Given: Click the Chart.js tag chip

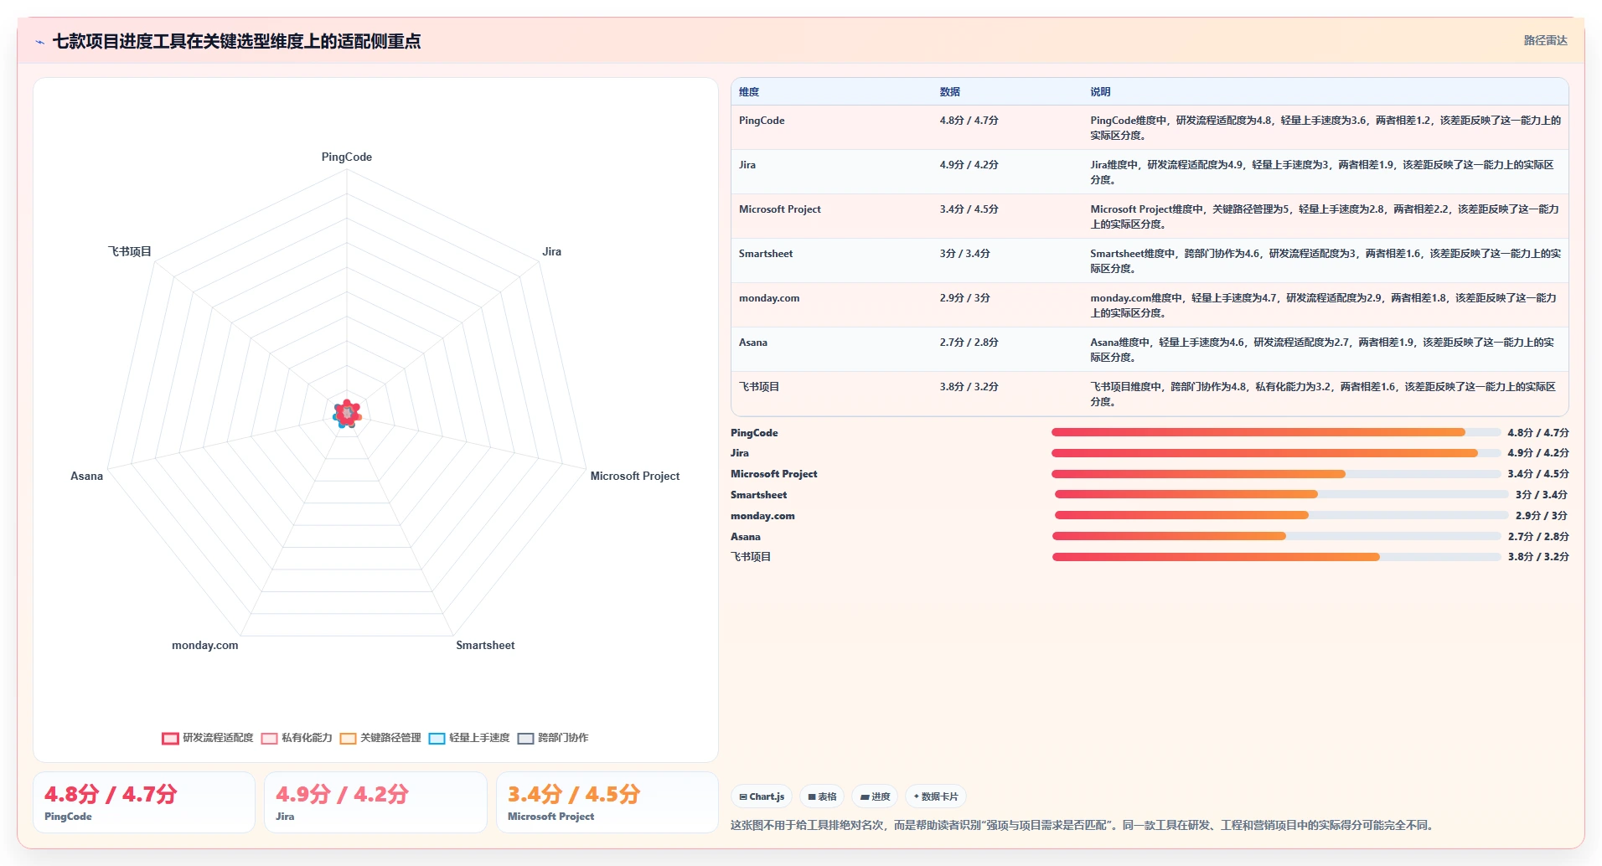Looking at the screenshot, I should [762, 796].
